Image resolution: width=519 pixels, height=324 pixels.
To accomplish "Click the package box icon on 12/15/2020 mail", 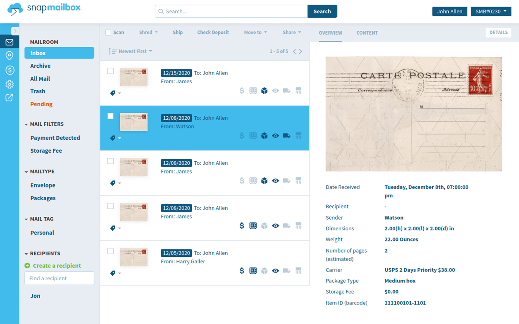I will point(264,91).
